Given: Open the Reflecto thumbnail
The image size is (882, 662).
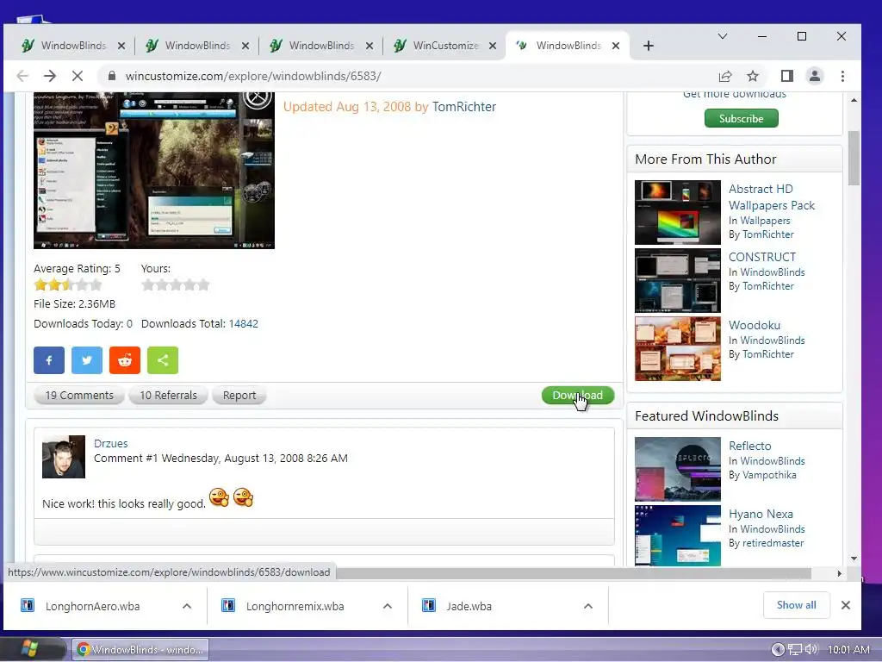Looking at the screenshot, I should click(677, 469).
